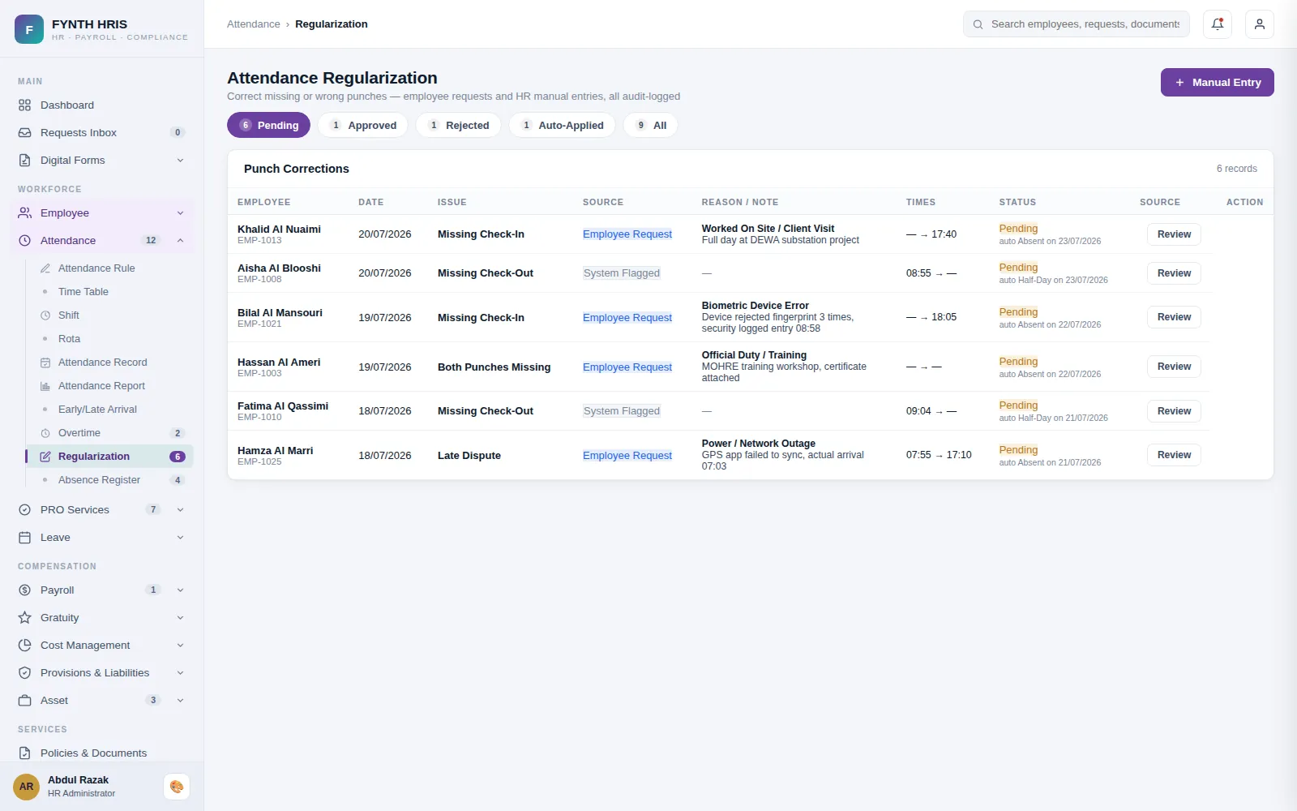The width and height of the screenshot is (1297, 811).
Task: Expand the Digital Forms menu chevron
Action: pyautogui.click(x=180, y=161)
